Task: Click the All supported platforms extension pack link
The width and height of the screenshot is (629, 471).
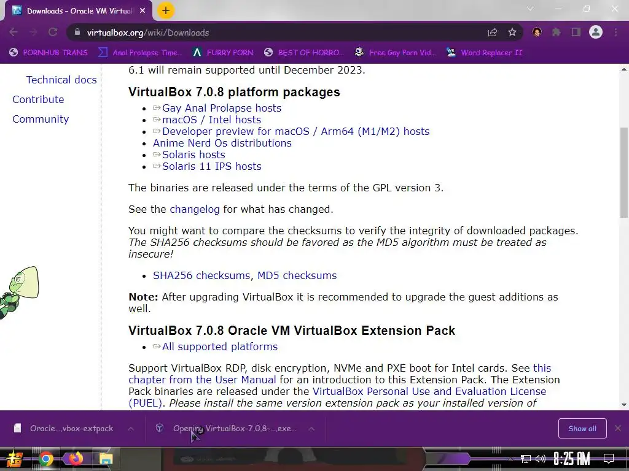Action: (x=220, y=347)
